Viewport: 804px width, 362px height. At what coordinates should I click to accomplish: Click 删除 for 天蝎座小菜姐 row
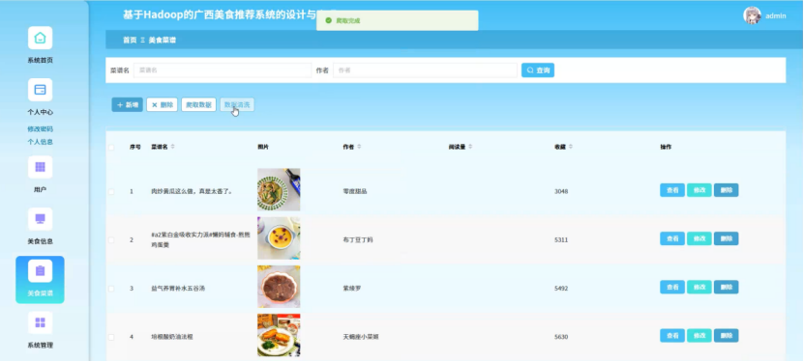(726, 336)
